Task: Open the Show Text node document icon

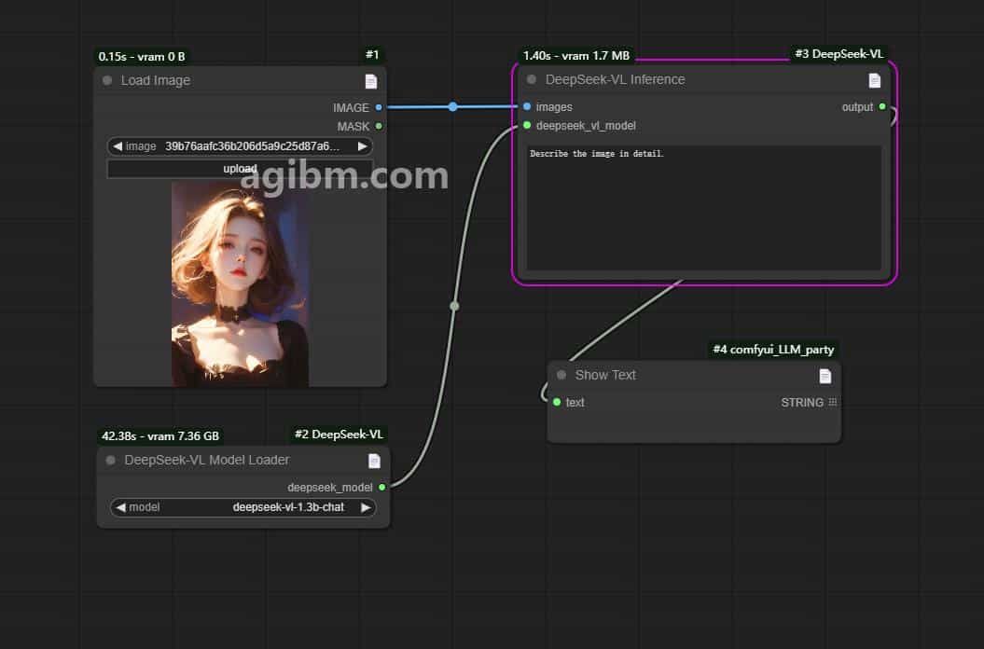Action: (825, 376)
